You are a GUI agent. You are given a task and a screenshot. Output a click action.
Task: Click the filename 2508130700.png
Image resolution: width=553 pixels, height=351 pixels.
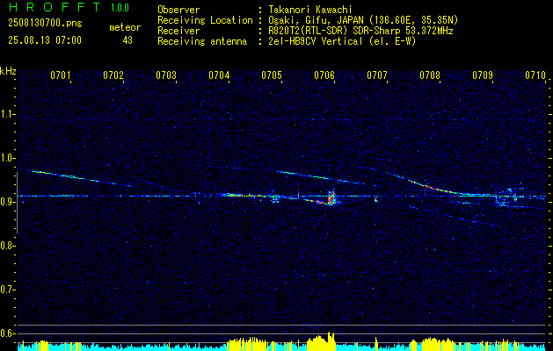(x=45, y=23)
